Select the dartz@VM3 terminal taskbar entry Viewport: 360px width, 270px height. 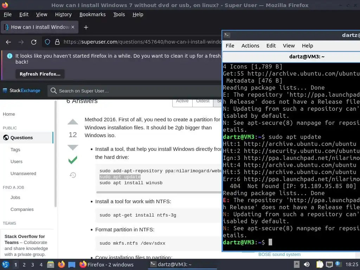pos(183,264)
